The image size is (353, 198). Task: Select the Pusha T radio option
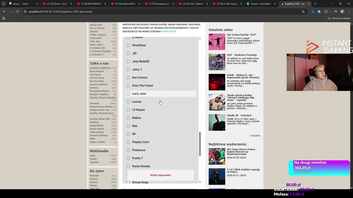coord(128,158)
